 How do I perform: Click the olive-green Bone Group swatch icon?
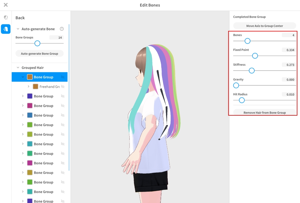[30, 134]
